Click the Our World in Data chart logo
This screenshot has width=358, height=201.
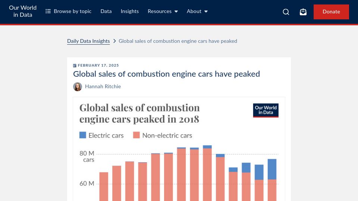coord(266,110)
